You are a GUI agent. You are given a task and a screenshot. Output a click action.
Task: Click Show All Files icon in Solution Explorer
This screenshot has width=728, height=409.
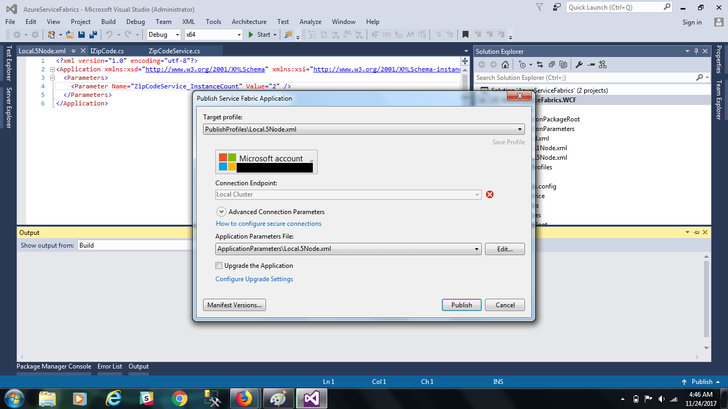pos(564,64)
